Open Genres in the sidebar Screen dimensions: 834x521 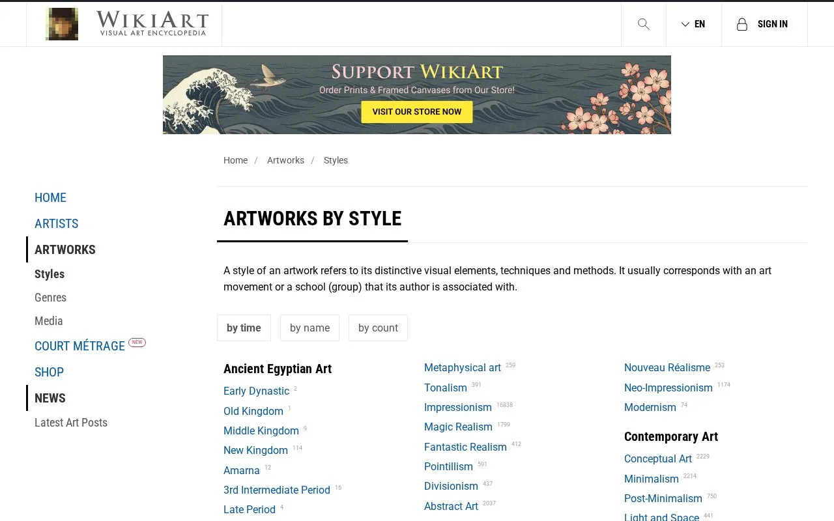pos(50,298)
